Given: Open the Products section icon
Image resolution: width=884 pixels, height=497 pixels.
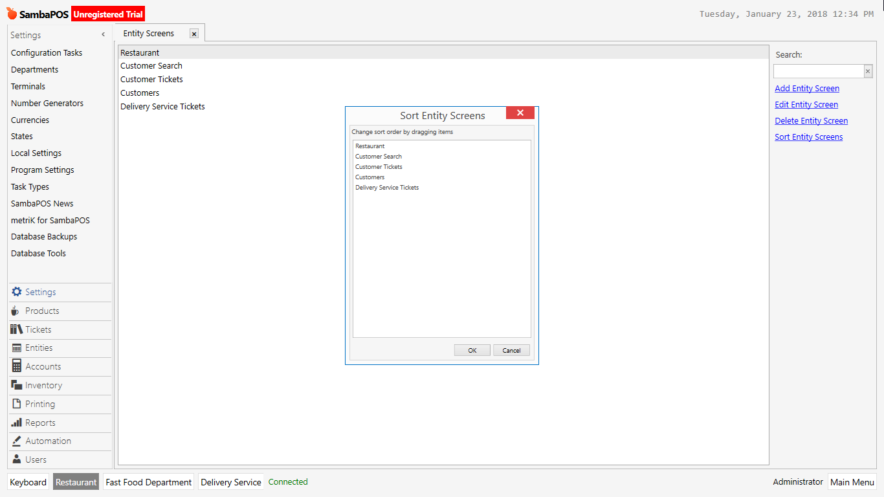Looking at the screenshot, I should coord(15,311).
